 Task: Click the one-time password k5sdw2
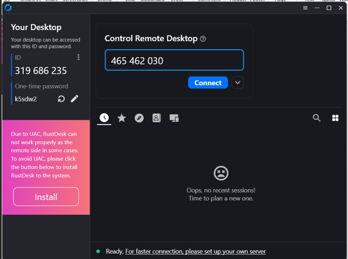click(x=26, y=99)
